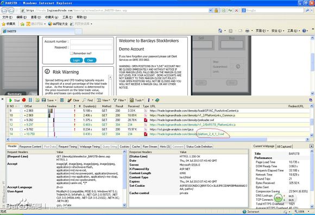Click the search magnifier beside the Google box
The height and width of the screenshot is (215, 315).
click(307, 10)
